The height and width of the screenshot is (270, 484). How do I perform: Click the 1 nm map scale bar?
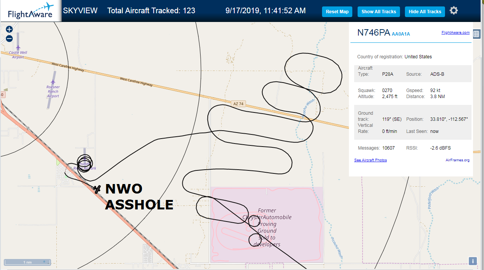click(x=27, y=262)
